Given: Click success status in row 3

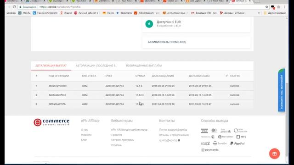Looking at the screenshot, I should click(235, 104).
